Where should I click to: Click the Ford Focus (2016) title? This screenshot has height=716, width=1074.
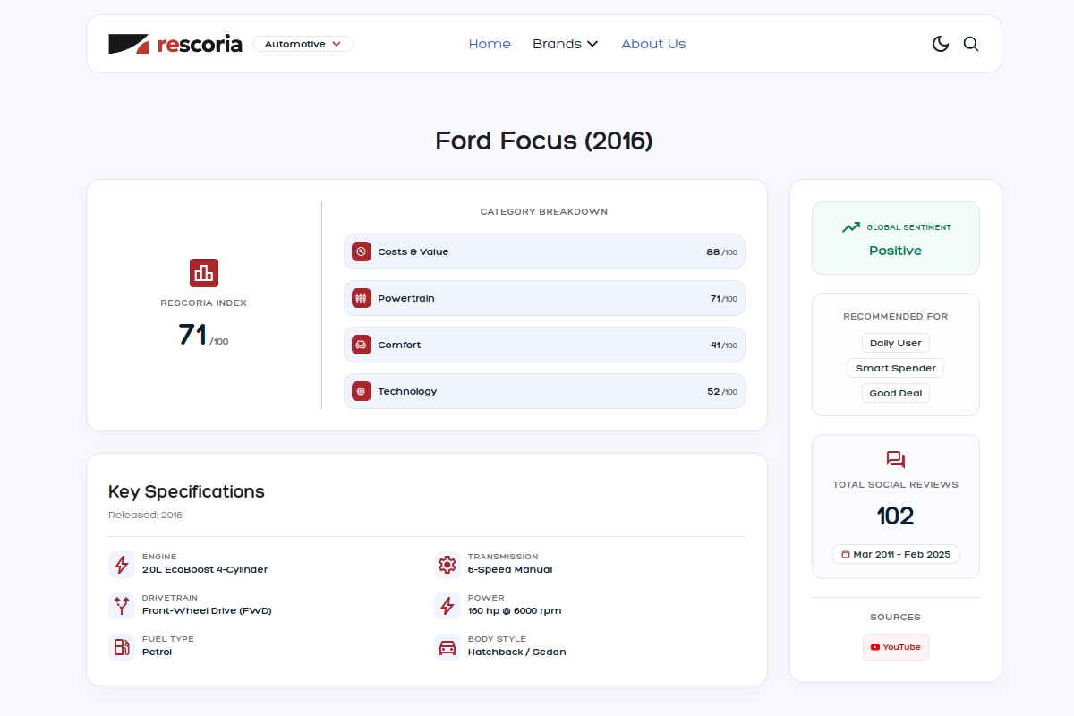[544, 141]
